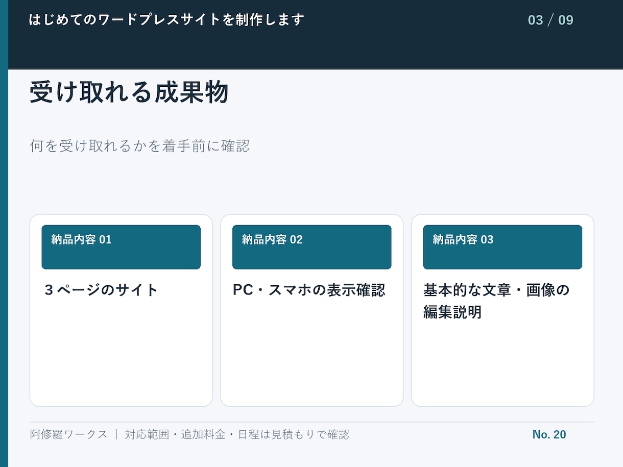Click the page counter 03 / 09
623x467 pixels.
(550, 20)
